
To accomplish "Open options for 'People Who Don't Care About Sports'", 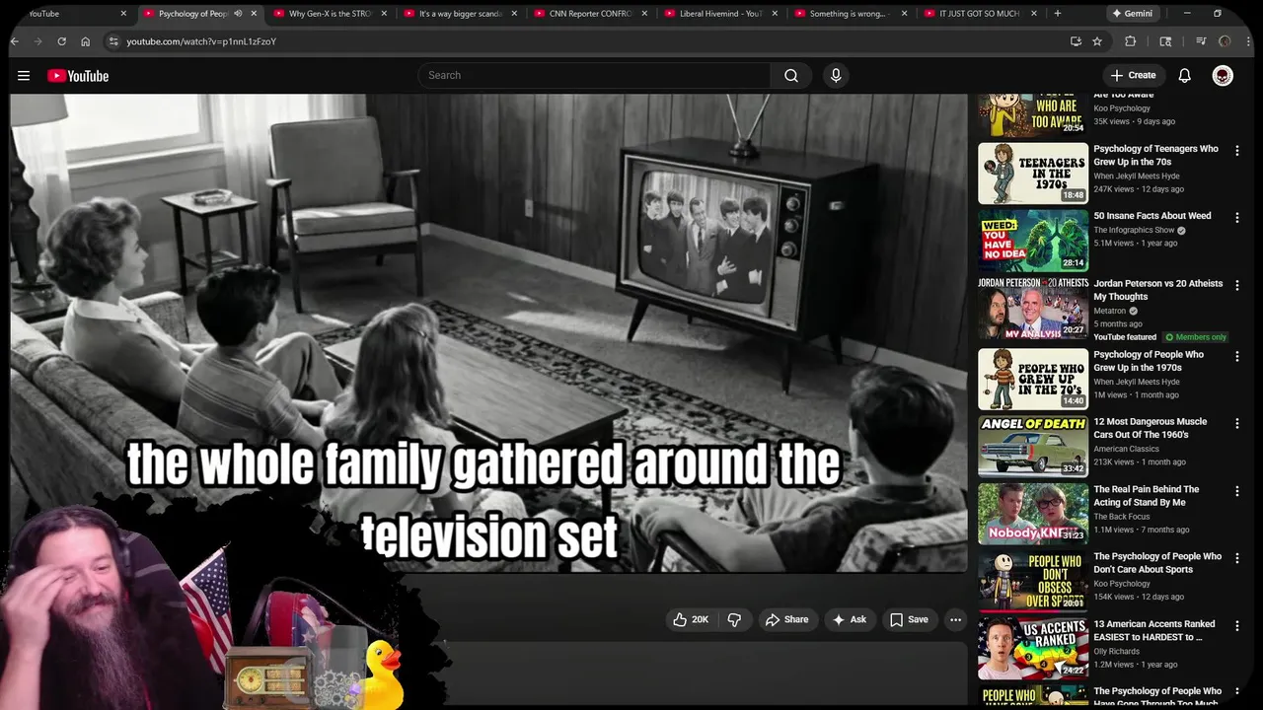I will 1237,558.
